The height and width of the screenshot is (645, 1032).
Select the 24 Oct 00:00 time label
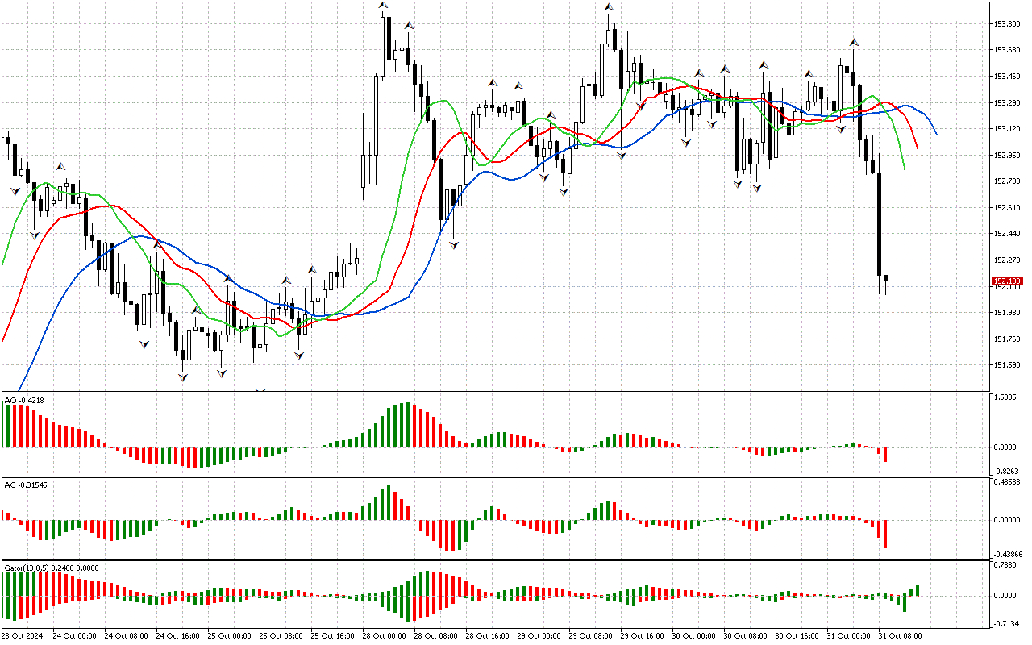75,636
